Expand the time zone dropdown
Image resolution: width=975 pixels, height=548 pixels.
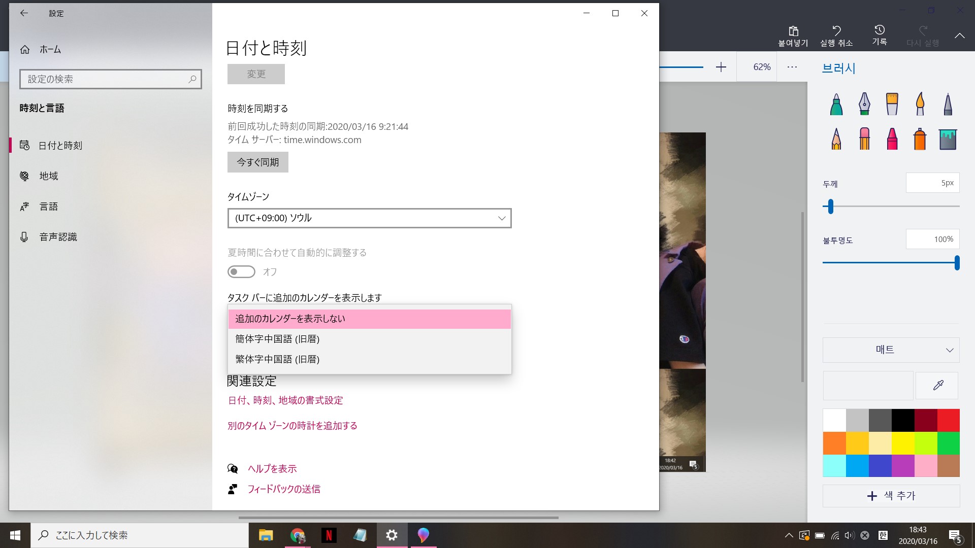click(x=369, y=218)
